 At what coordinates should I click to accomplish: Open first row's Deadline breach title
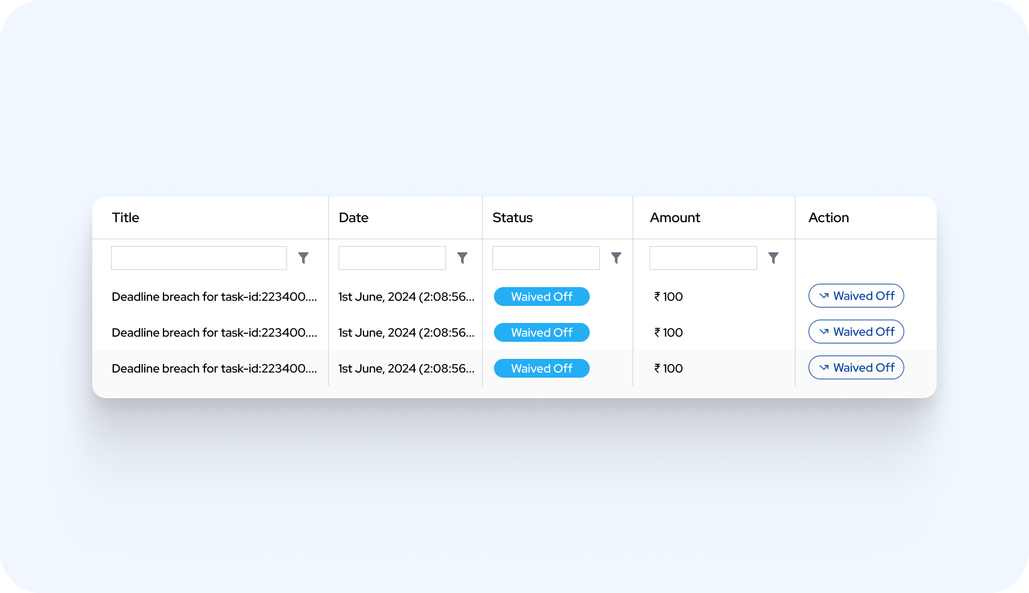tap(214, 297)
